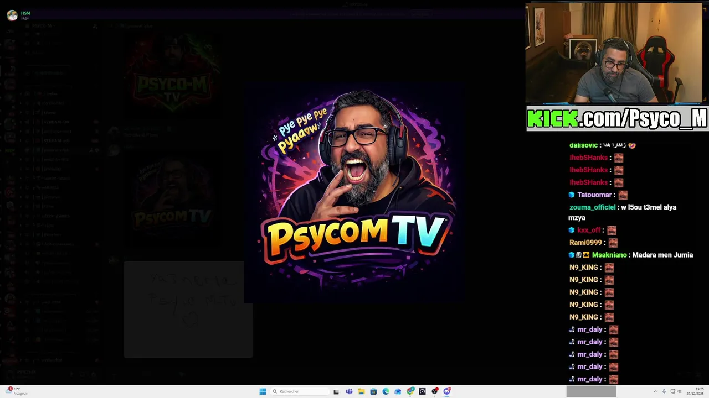
Task: Click the Tatouomar chat username
Action: (x=594, y=195)
